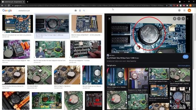Open the 'PC ONUN RENBER' result thumbnail
Viewport: 196px width, 110px height.
pyautogui.click(x=40, y=75)
